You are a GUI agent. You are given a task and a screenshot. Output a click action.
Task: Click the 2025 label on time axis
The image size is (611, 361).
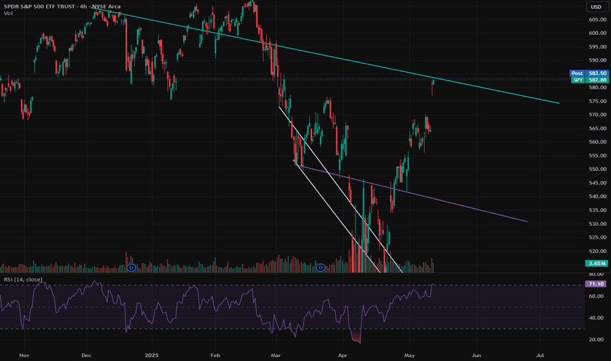pyautogui.click(x=151, y=355)
